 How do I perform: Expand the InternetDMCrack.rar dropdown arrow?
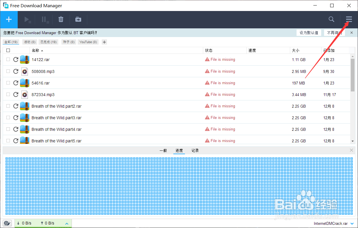point(352,224)
